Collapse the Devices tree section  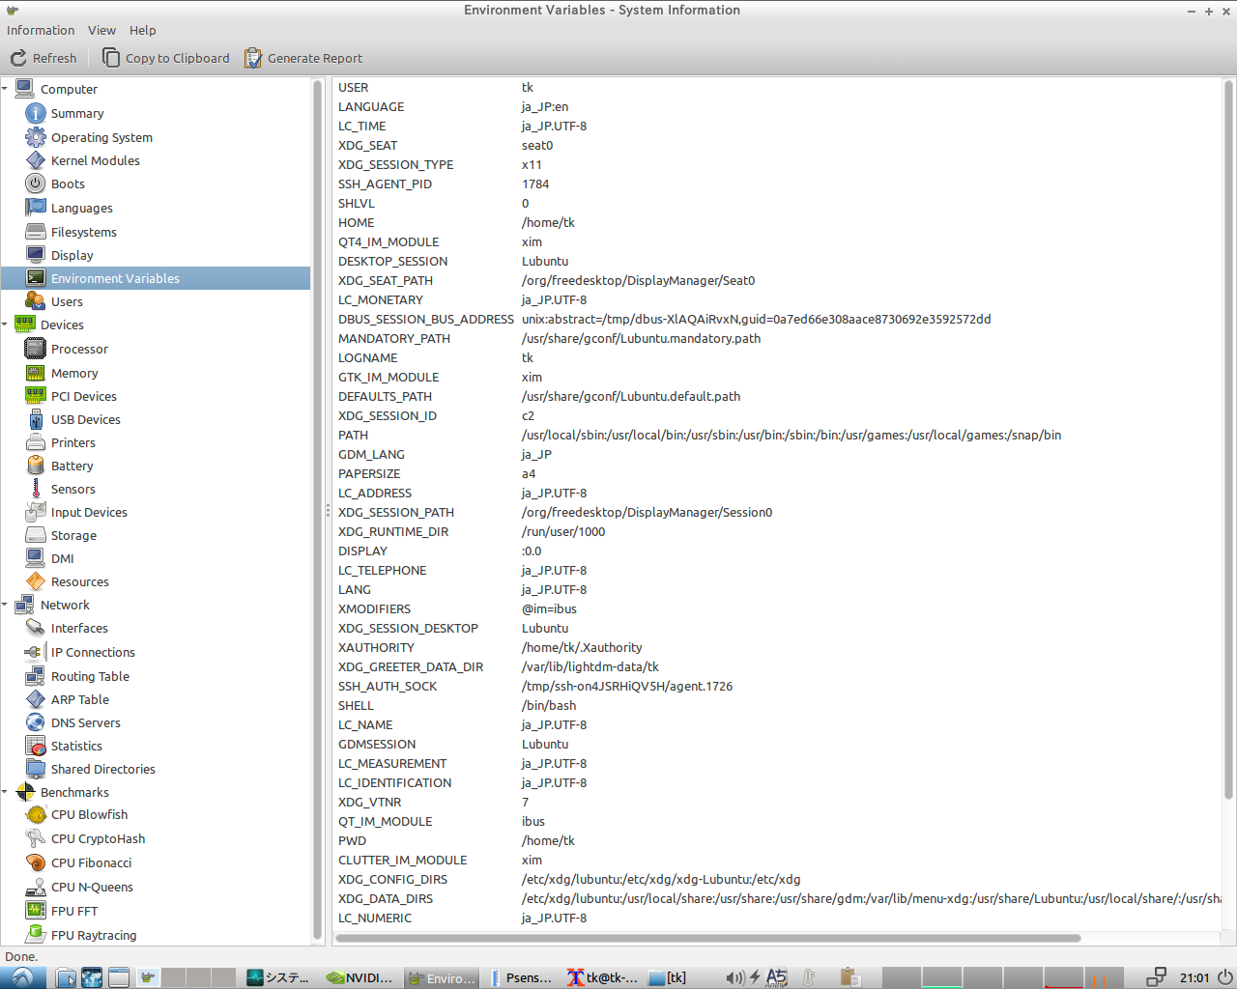point(6,325)
